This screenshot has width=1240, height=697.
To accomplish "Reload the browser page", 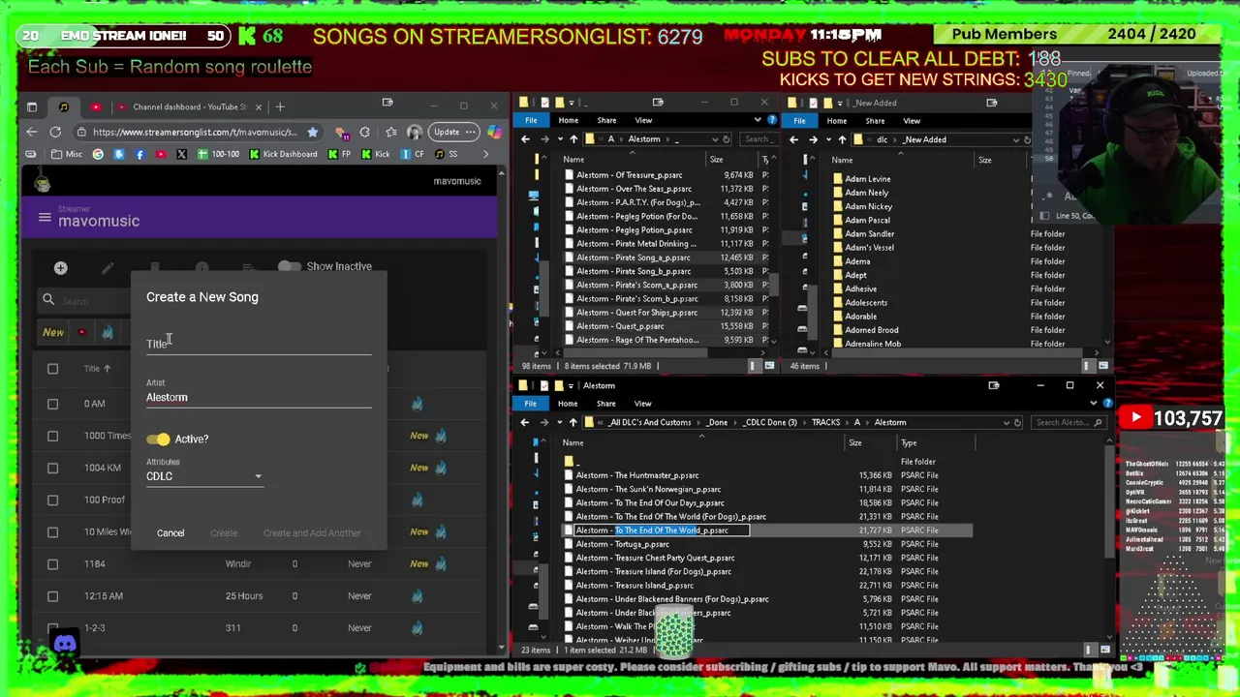I will coord(55,132).
